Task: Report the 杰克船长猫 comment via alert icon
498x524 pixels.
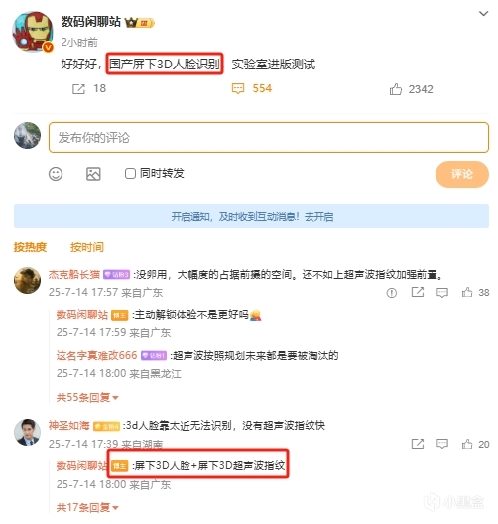Action: 392,293
